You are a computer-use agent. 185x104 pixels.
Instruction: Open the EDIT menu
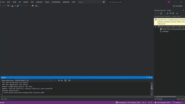(x=8, y=2)
